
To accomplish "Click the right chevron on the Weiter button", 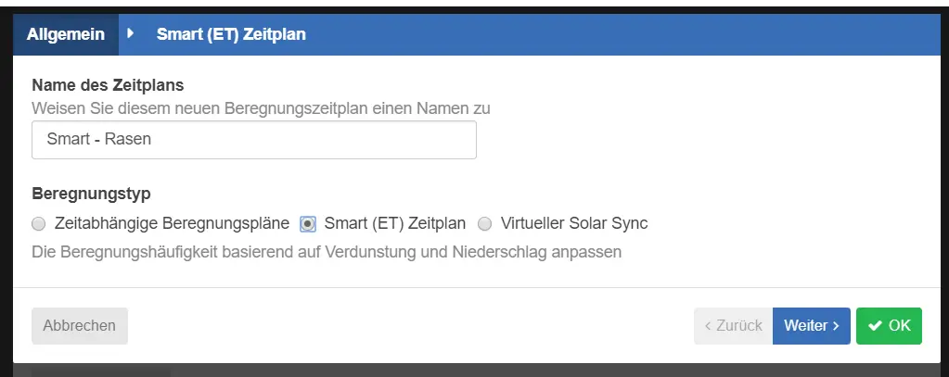I will point(836,326).
